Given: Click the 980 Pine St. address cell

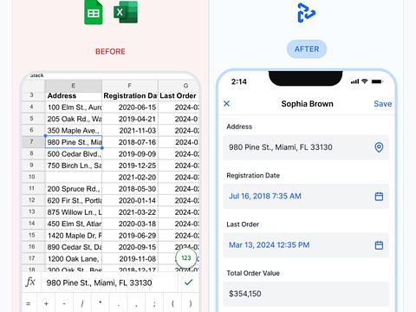Looking at the screenshot, I should [x=74, y=142].
